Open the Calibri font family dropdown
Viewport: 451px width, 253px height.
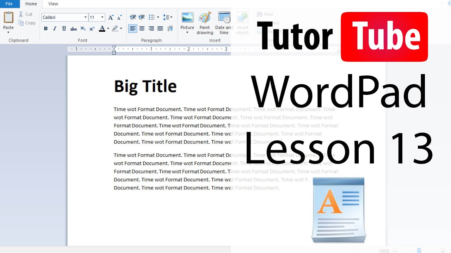click(x=85, y=17)
